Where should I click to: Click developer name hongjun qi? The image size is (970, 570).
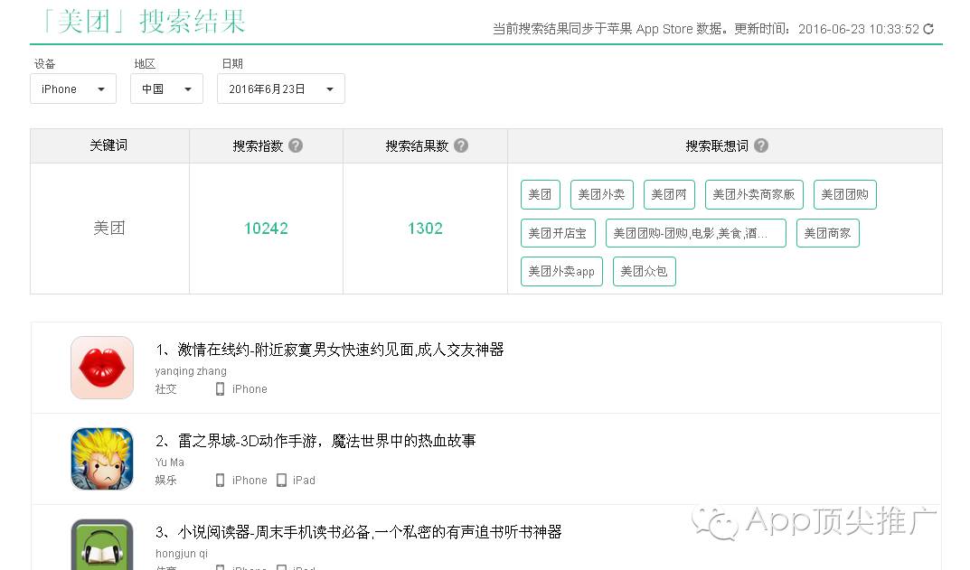click(x=182, y=554)
